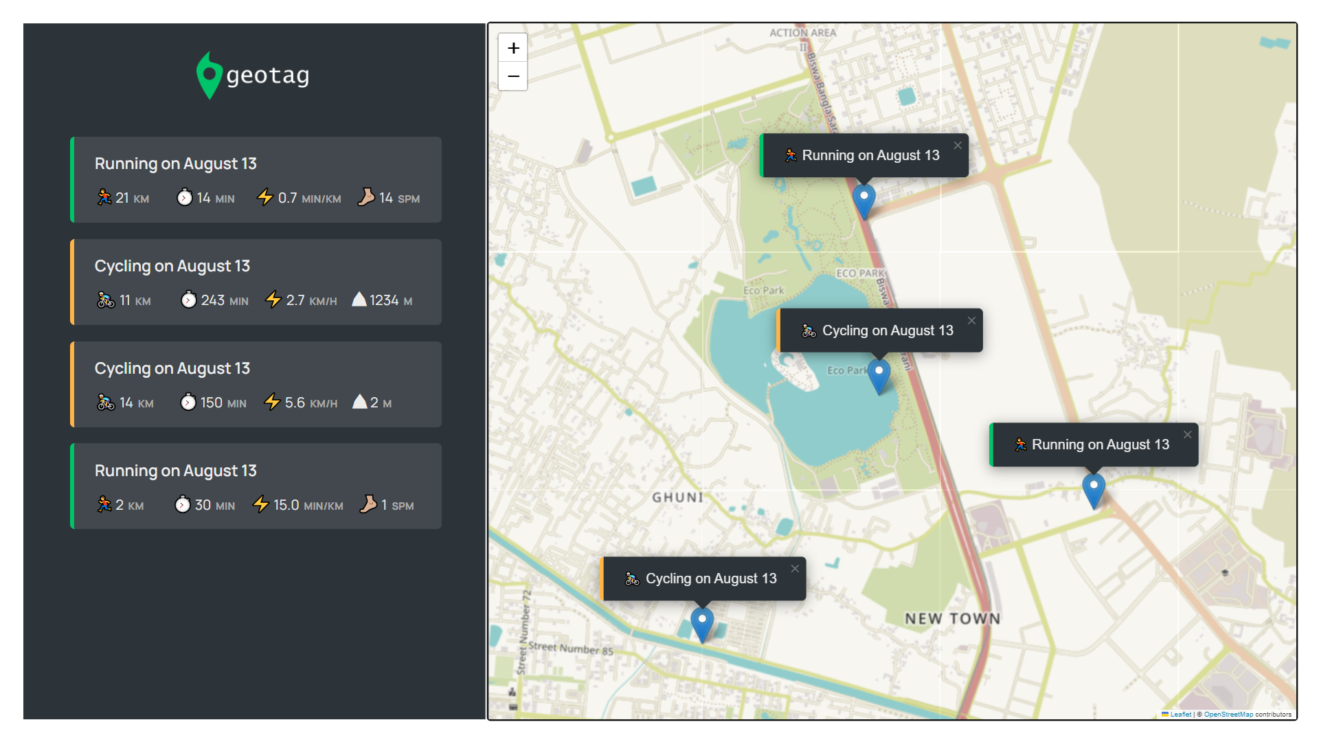Close top Running on August 13 popup
This screenshot has height=742, width=1319.
point(958,146)
